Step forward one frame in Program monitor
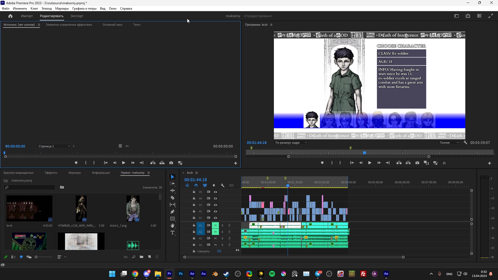 [x=379, y=163]
